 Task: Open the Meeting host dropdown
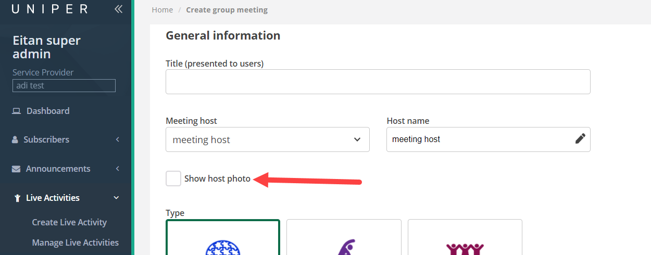267,139
